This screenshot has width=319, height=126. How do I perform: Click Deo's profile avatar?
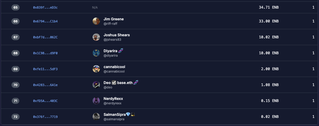[x=96, y=85]
